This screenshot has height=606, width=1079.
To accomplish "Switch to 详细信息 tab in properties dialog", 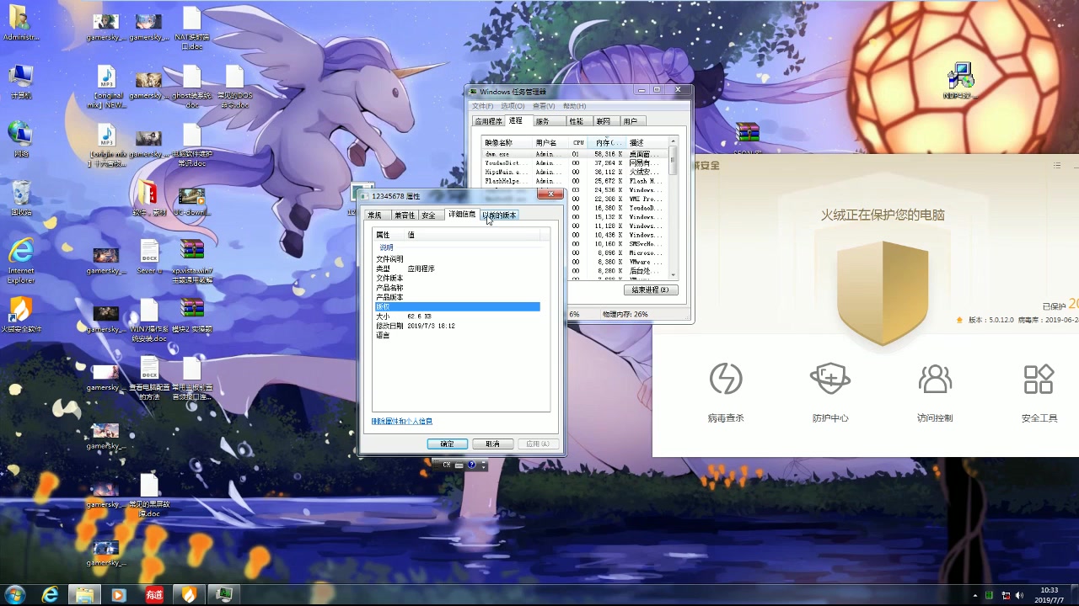I will [x=462, y=215].
